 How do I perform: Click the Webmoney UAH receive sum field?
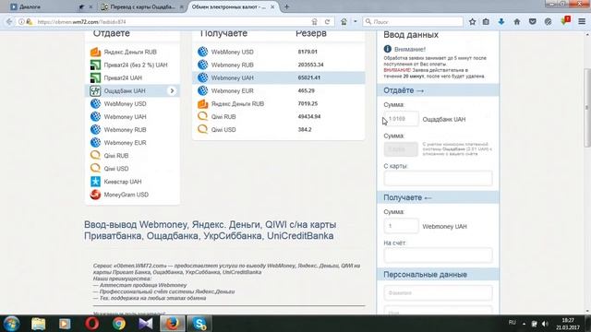click(401, 226)
